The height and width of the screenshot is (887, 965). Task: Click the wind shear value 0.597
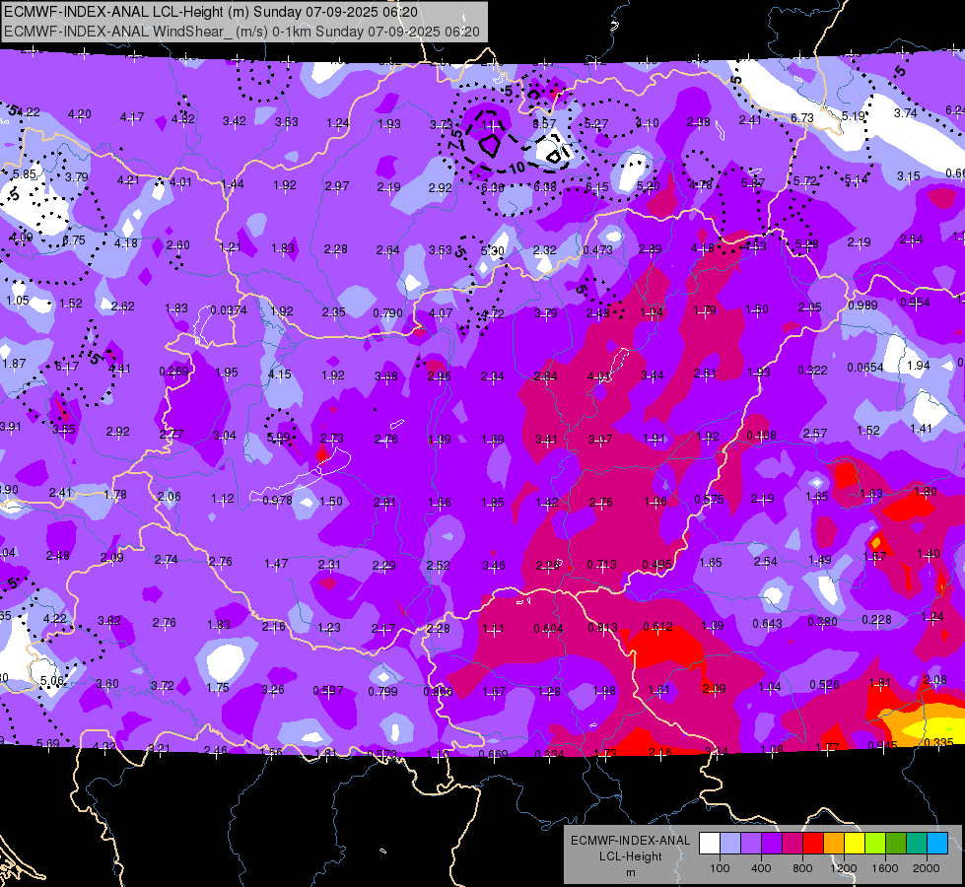[x=328, y=691]
